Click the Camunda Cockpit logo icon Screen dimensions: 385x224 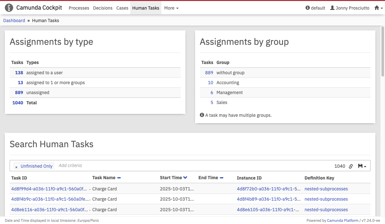pyautogui.click(x=9, y=8)
